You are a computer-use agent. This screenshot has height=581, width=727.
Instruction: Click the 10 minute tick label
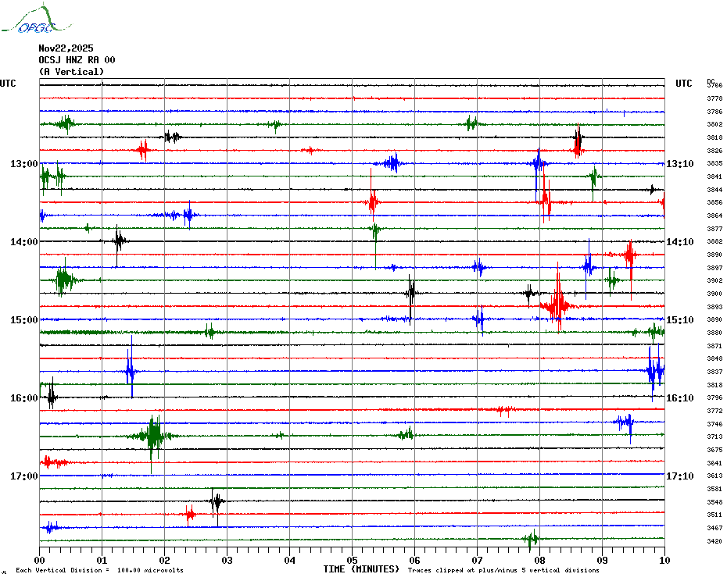pos(664,560)
